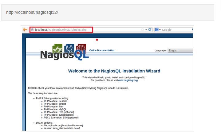Reload the page using the refresh icon
This screenshot has width=221, height=134.
[150, 30]
